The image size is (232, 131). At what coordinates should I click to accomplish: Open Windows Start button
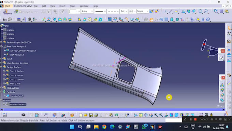(x=72, y=127)
